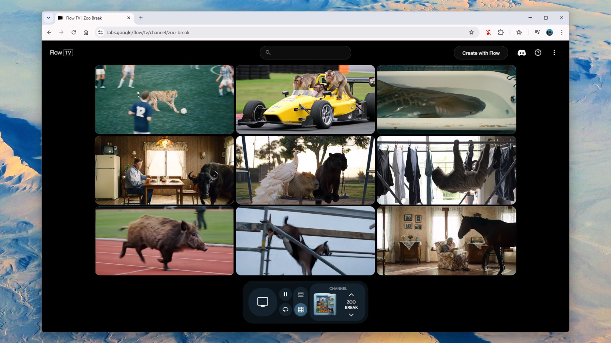Play the monkeys in yellow racecar video
This screenshot has height=343, width=611.
tap(305, 99)
